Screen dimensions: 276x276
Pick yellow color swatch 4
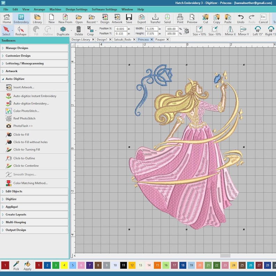pyautogui.click(x=64, y=265)
